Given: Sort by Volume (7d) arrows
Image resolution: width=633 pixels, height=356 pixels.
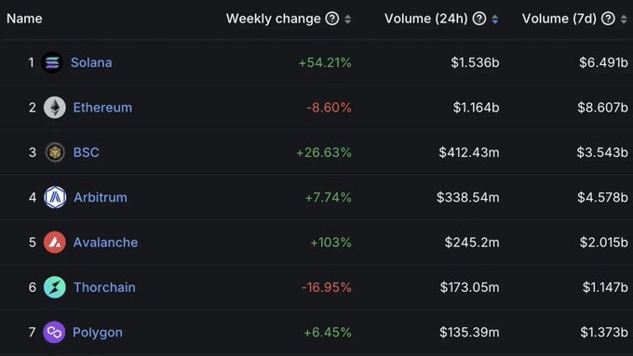Looking at the screenshot, I should point(624,19).
